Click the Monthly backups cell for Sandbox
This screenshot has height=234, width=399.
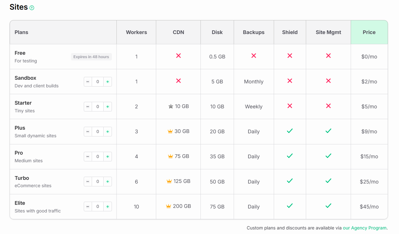pyautogui.click(x=254, y=82)
